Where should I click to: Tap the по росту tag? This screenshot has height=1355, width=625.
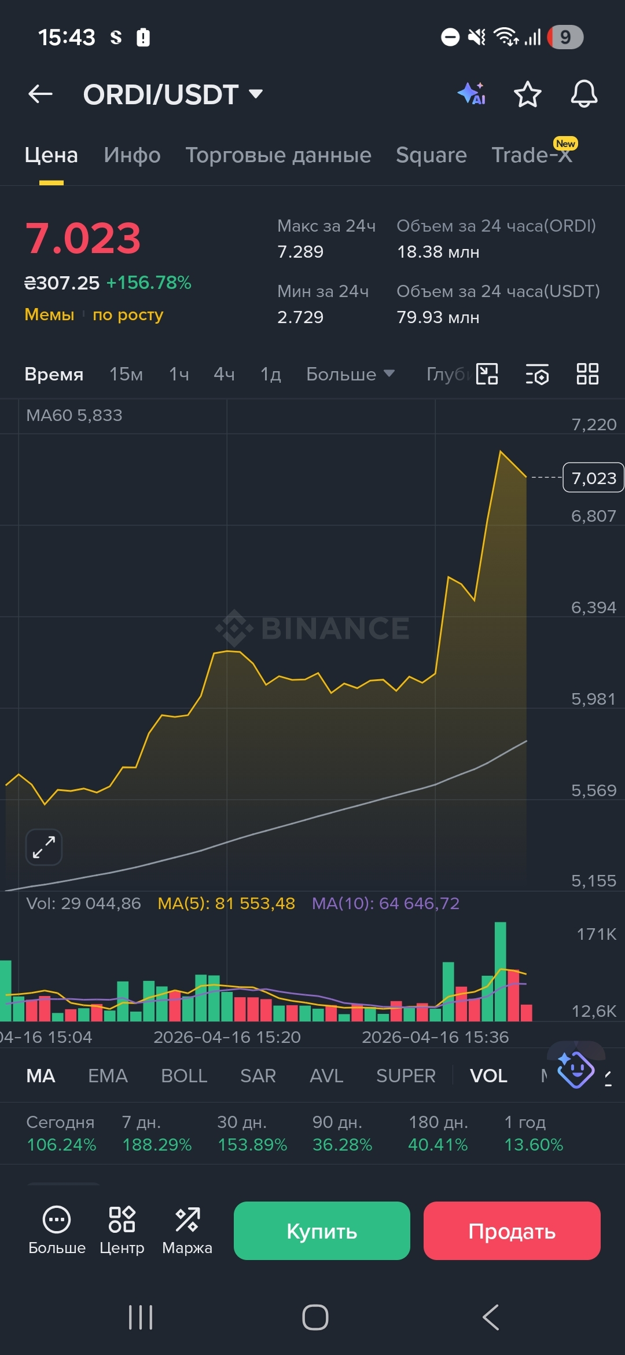128,314
